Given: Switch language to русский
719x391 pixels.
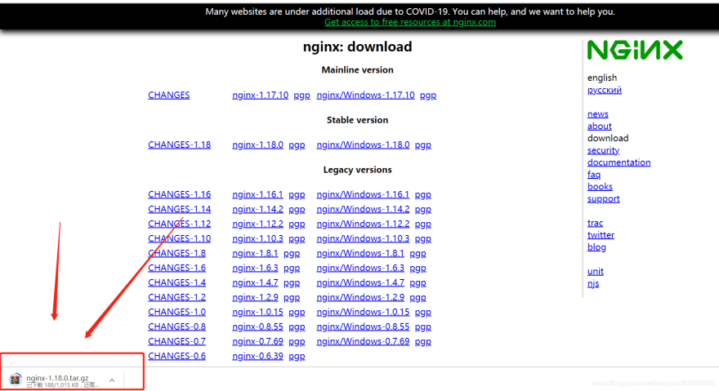Looking at the screenshot, I should tap(605, 90).
